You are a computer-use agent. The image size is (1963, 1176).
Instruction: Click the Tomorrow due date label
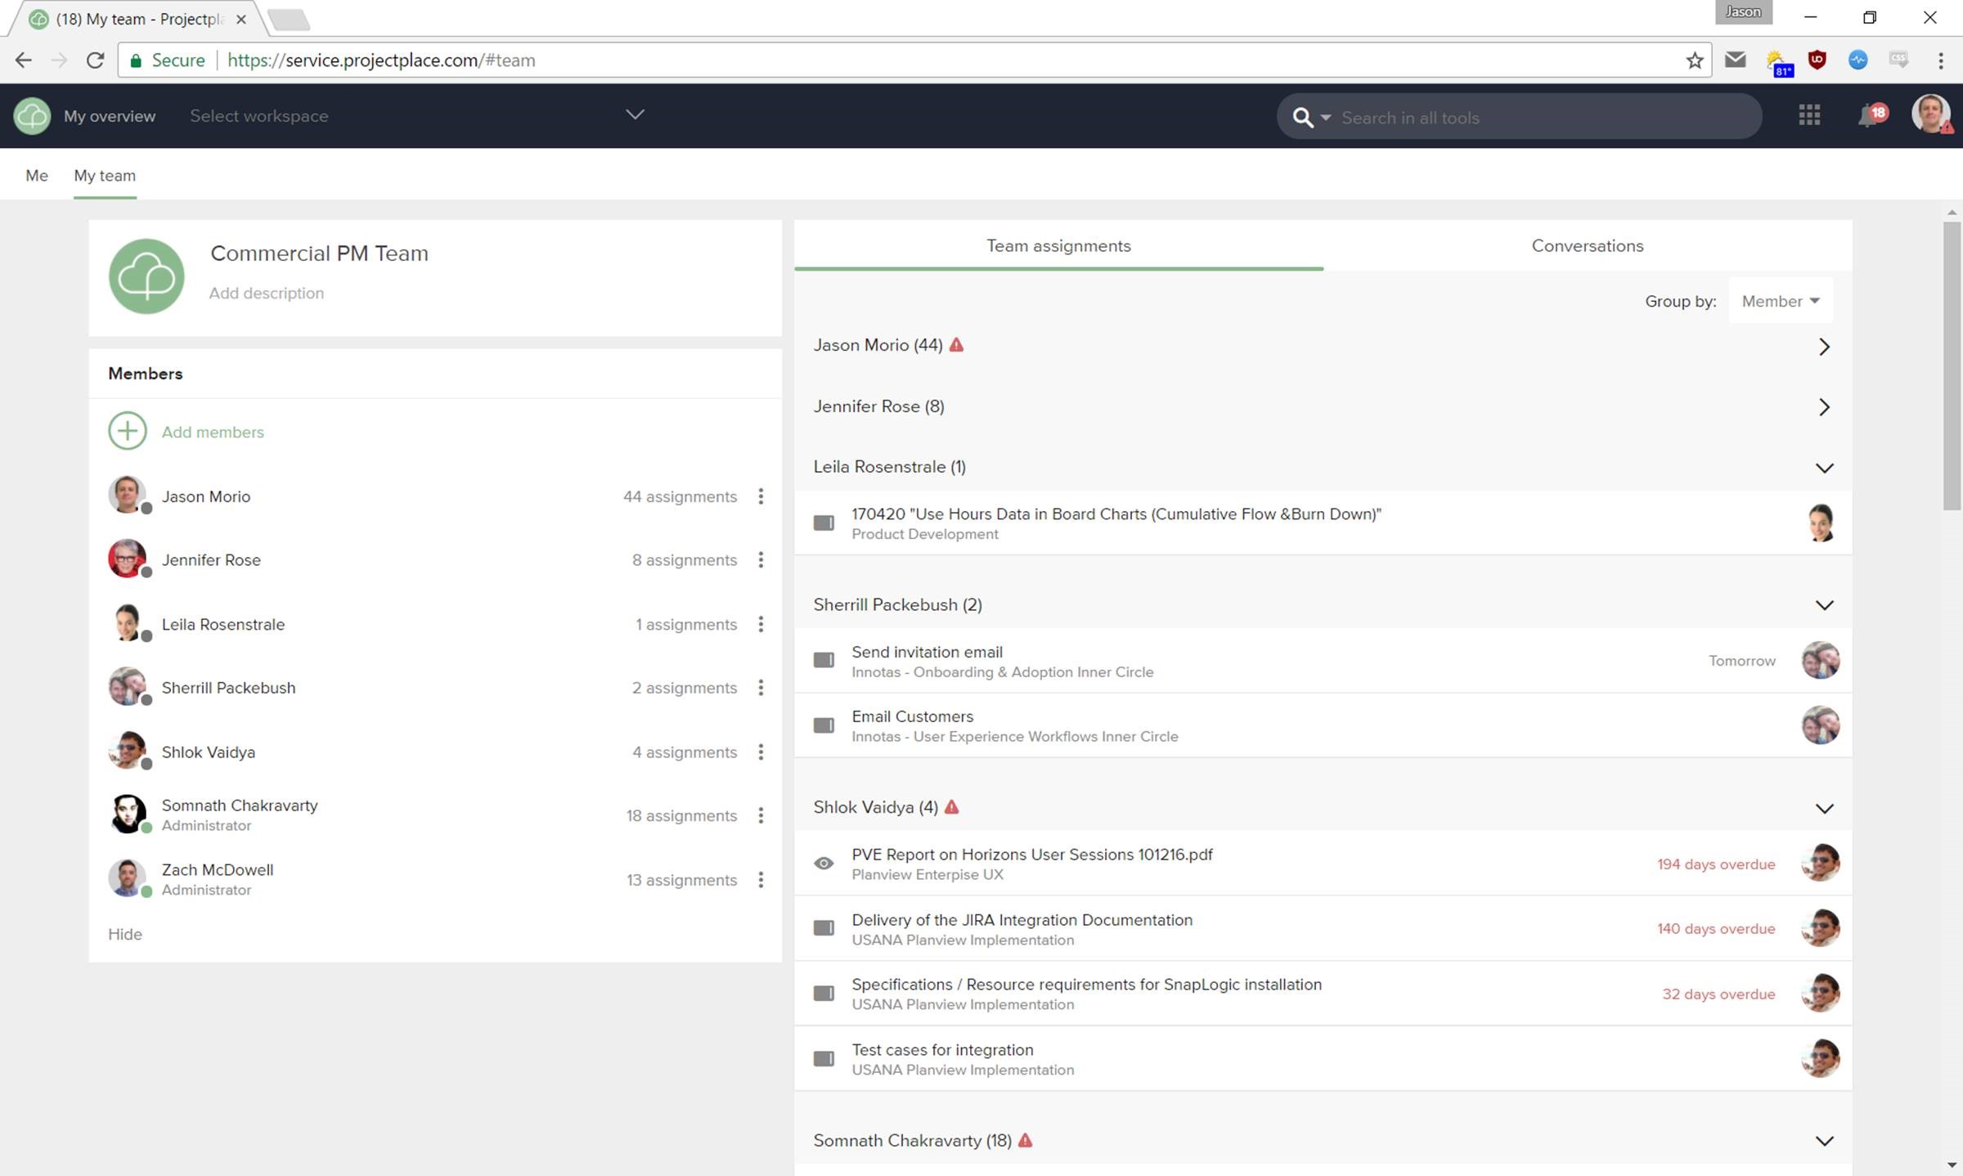click(x=1741, y=661)
